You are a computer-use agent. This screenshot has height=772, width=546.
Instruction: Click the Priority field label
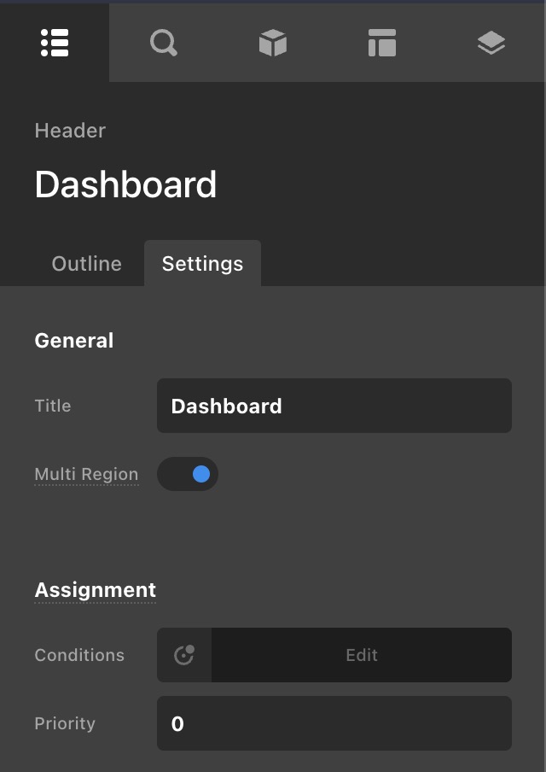(x=65, y=723)
